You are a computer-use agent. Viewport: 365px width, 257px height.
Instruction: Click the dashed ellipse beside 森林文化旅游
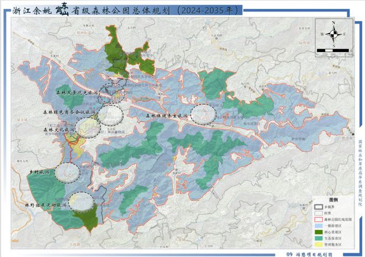tap(88, 128)
